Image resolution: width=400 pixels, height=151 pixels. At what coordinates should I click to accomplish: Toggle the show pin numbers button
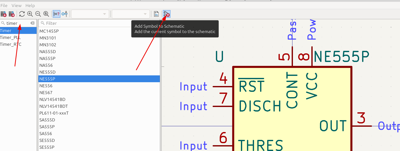(65, 14)
